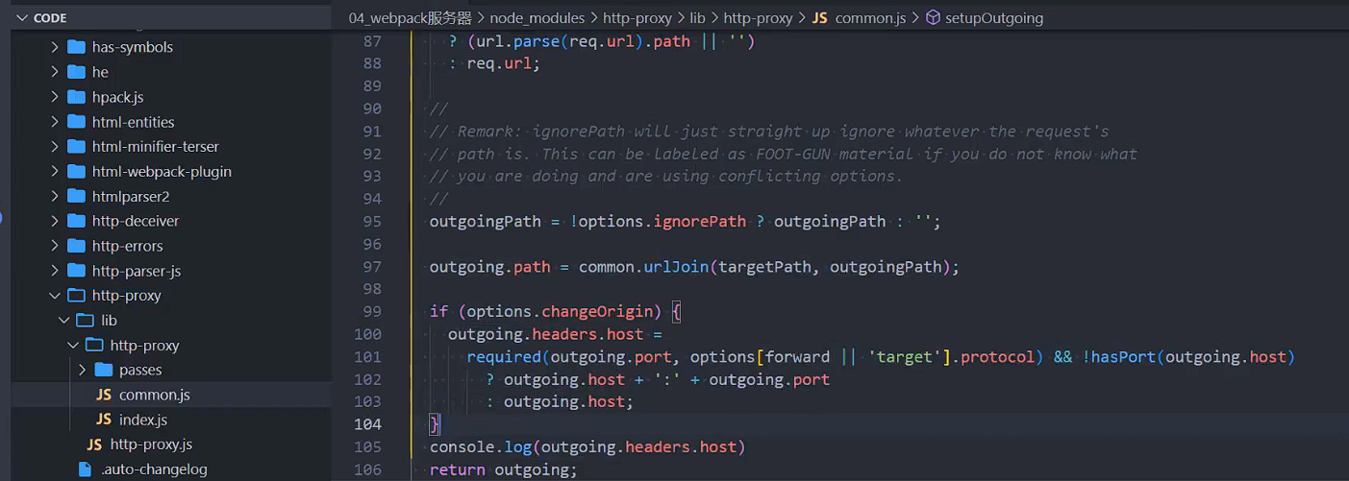Viewport: 1349px width, 481px height.
Task: Click the html-webpack-plugin folder icon
Action: [77, 172]
